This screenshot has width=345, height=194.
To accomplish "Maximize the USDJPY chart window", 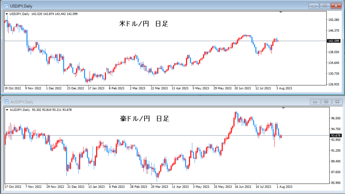I will (x=325, y=6).
